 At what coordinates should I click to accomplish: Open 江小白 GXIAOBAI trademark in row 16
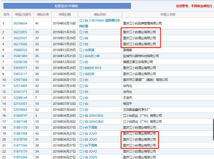tap(91, 116)
